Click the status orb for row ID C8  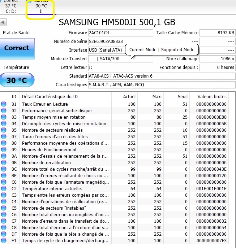point(4,227)
